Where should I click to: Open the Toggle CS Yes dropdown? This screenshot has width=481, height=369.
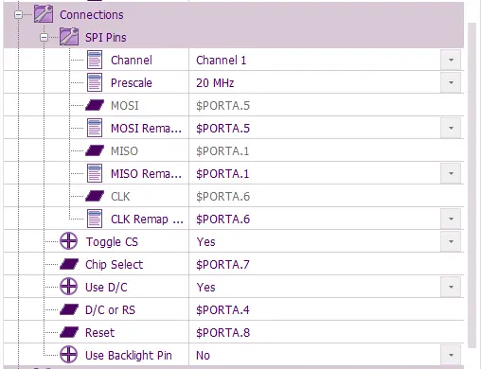(x=451, y=241)
